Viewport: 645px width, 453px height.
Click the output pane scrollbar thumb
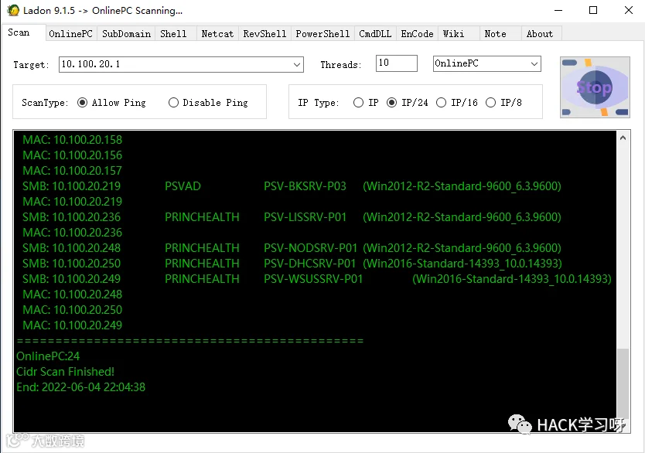pyautogui.click(x=623, y=384)
